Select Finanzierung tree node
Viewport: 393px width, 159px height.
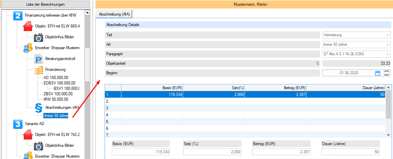click(56, 69)
